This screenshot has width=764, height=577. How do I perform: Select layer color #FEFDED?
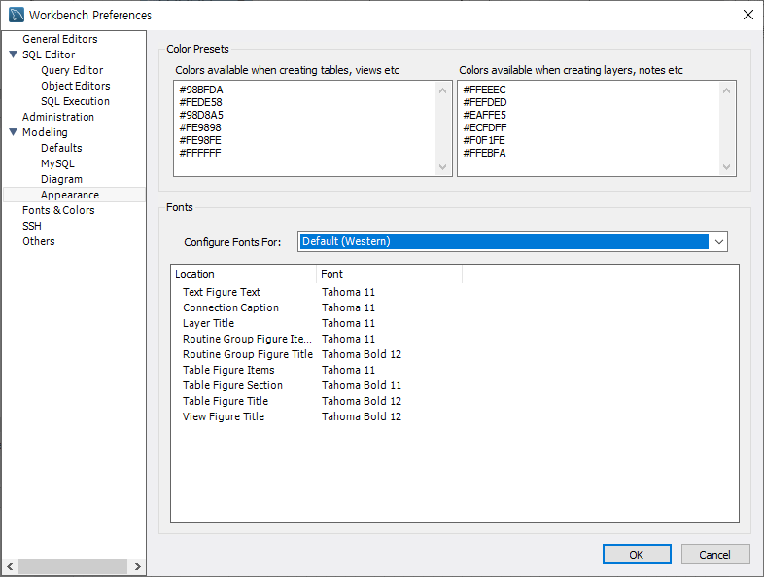pos(485,103)
